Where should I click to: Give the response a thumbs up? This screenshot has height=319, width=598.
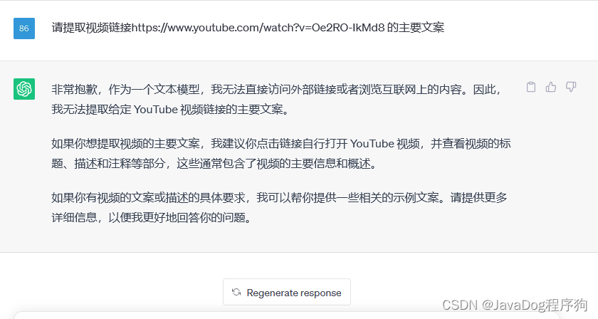click(x=551, y=88)
